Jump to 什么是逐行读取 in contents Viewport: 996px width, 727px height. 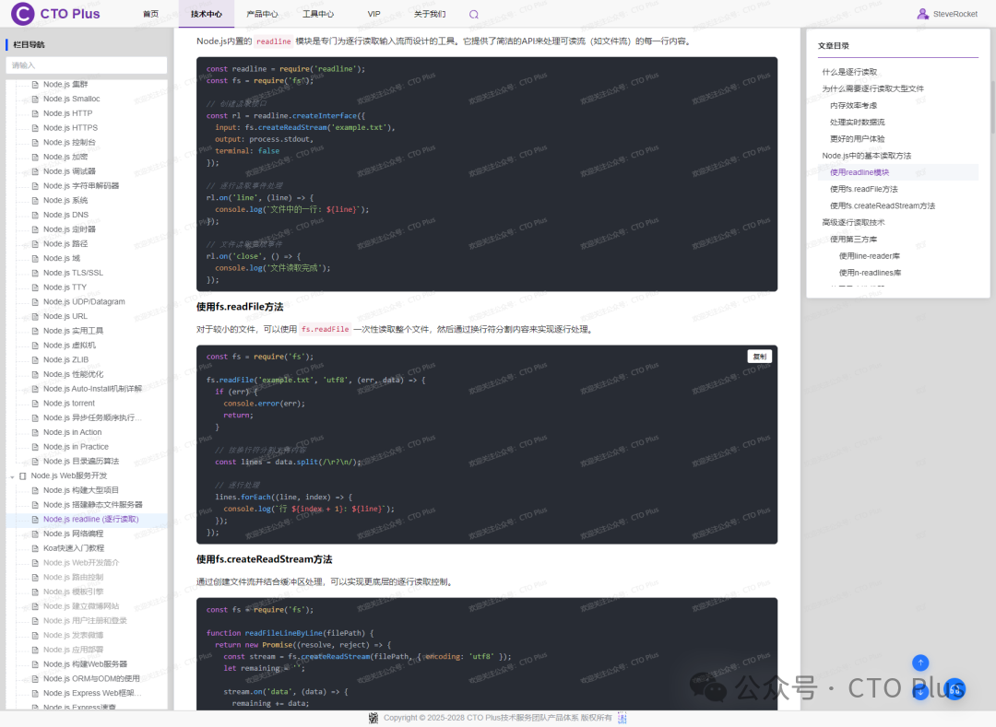849,72
